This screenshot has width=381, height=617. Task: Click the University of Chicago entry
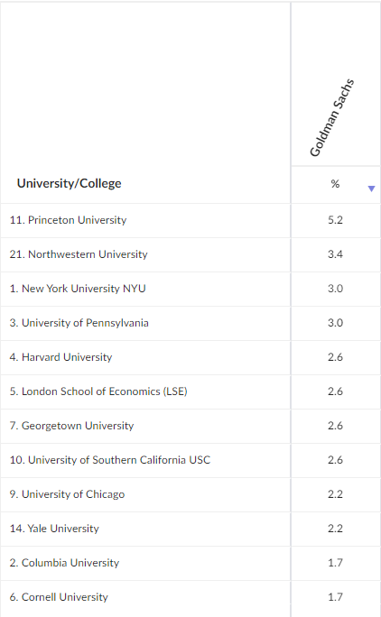click(x=67, y=493)
